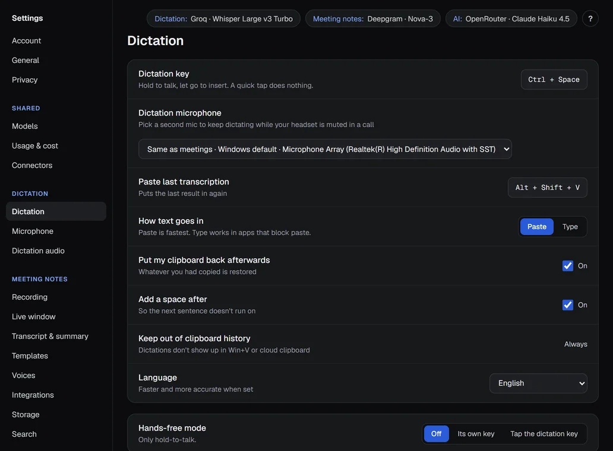613x451 pixels.
Task: Click the Dictation key row title
Action: point(164,74)
